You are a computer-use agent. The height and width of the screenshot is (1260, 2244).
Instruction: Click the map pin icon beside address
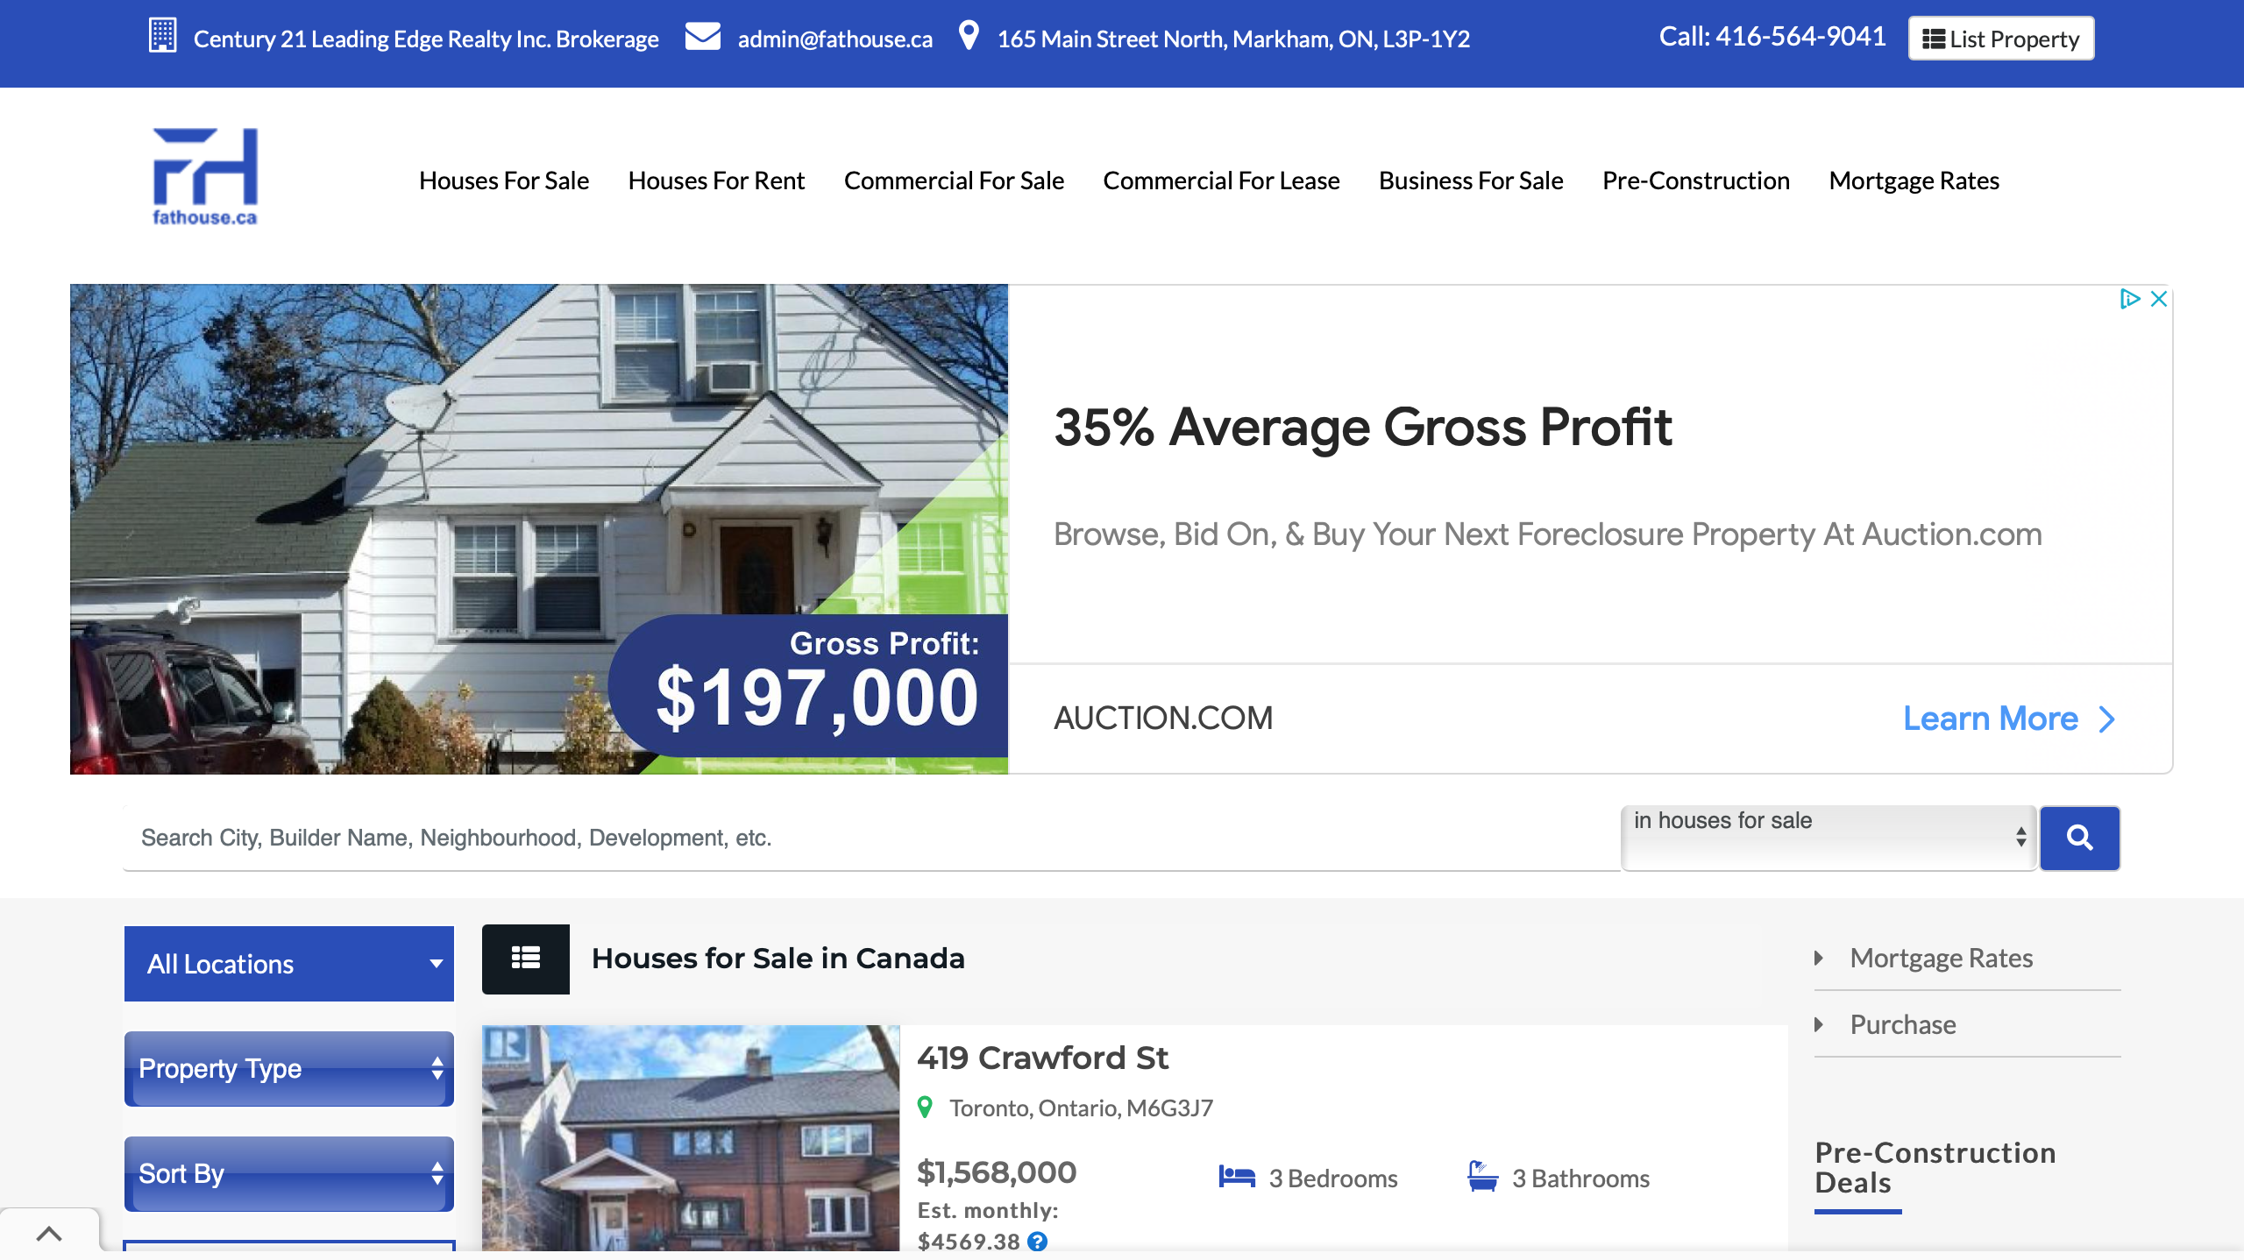[x=968, y=36]
